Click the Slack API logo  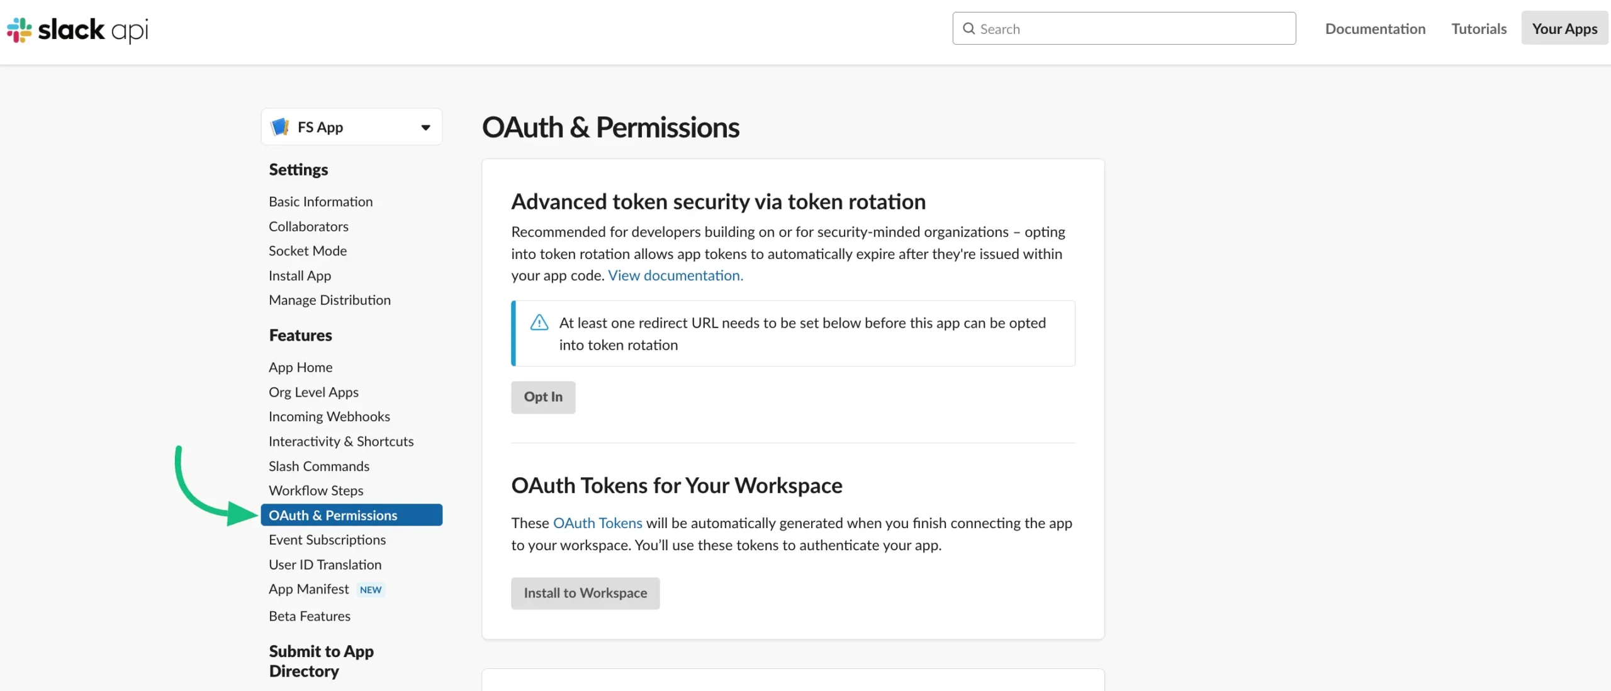click(x=76, y=30)
